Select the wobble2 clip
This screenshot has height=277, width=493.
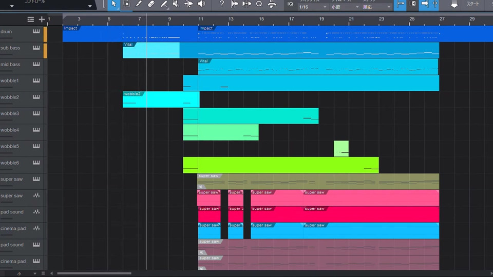(161, 100)
